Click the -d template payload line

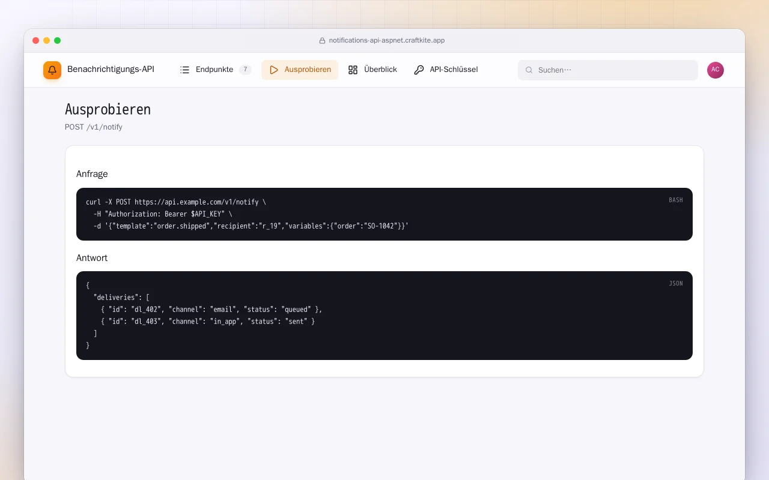(251, 226)
